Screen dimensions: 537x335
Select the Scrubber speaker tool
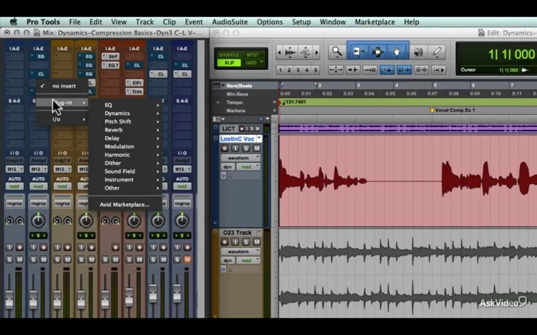(418, 52)
